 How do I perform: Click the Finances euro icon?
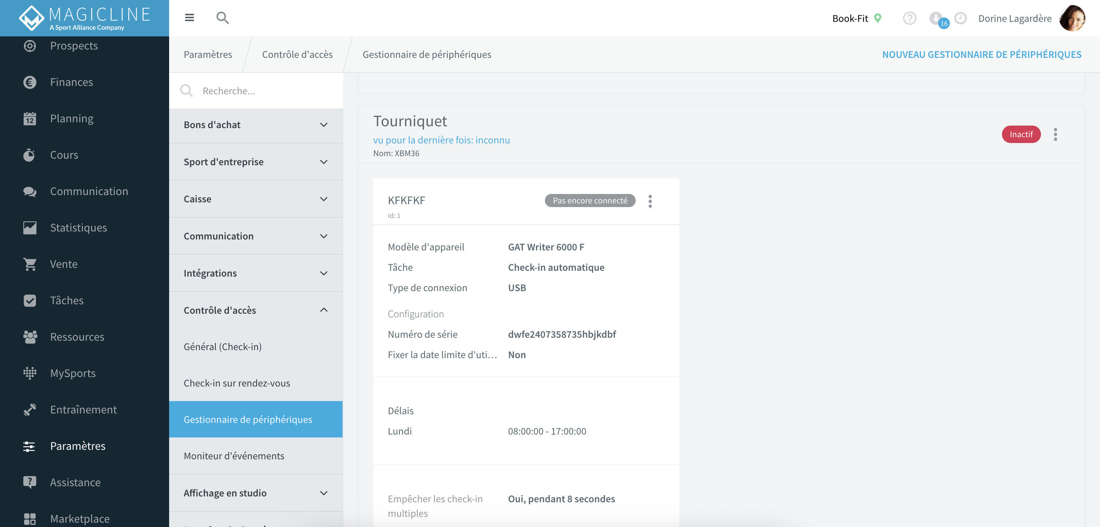(x=30, y=82)
